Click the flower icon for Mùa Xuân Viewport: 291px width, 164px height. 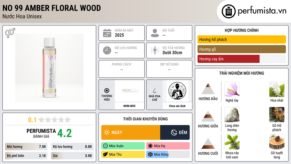(105, 146)
